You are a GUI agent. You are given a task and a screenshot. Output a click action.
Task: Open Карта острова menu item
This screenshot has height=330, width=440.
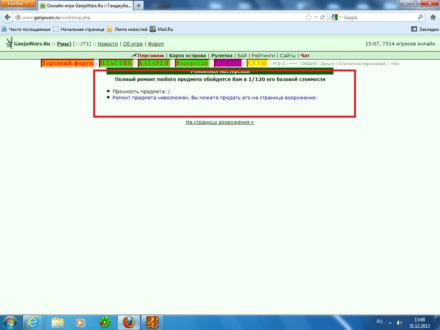[187, 55]
